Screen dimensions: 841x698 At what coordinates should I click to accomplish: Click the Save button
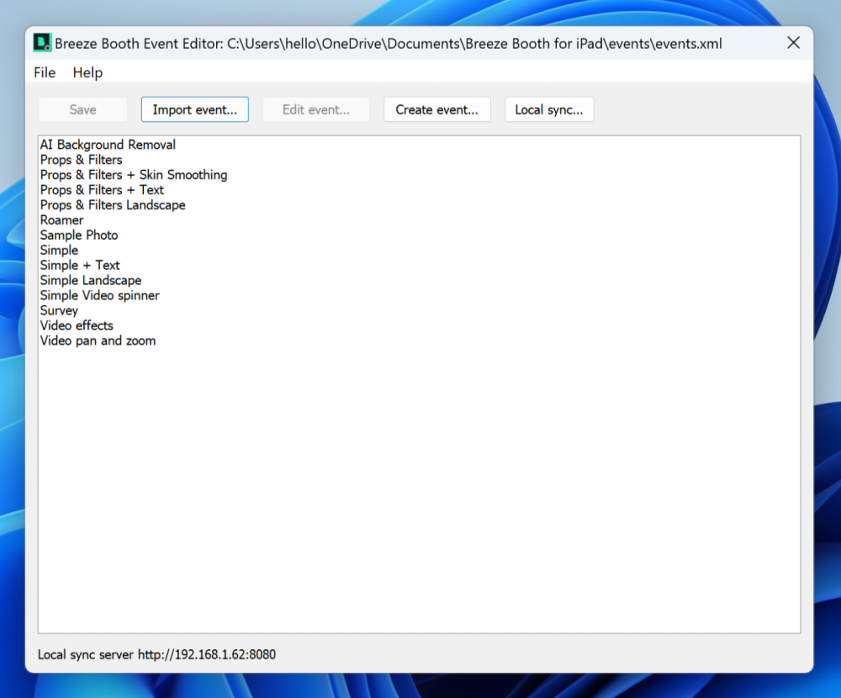[82, 109]
